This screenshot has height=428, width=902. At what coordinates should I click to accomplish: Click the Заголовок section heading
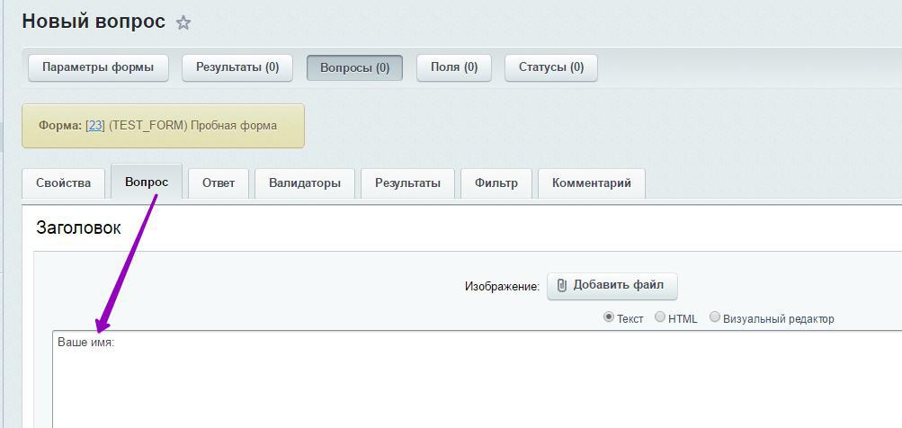78,227
